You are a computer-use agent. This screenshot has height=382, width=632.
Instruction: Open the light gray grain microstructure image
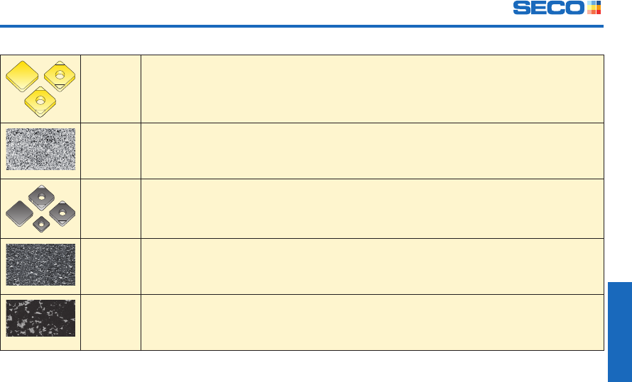pos(40,149)
